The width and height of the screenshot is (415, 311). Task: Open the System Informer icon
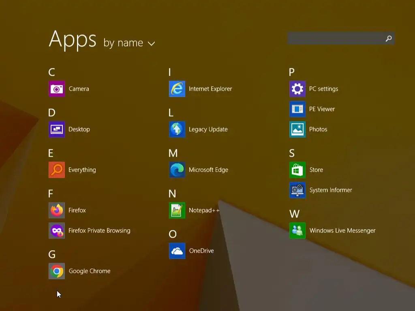pos(297,190)
